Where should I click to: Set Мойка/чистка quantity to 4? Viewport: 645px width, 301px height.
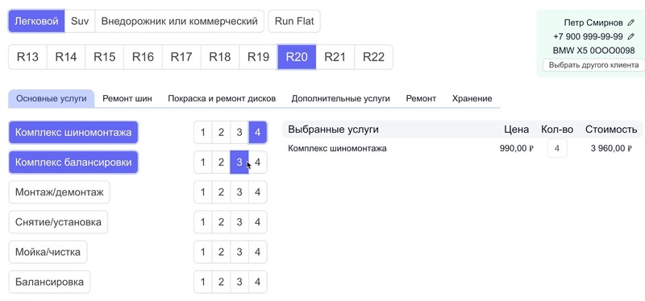pyautogui.click(x=257, y=252)
